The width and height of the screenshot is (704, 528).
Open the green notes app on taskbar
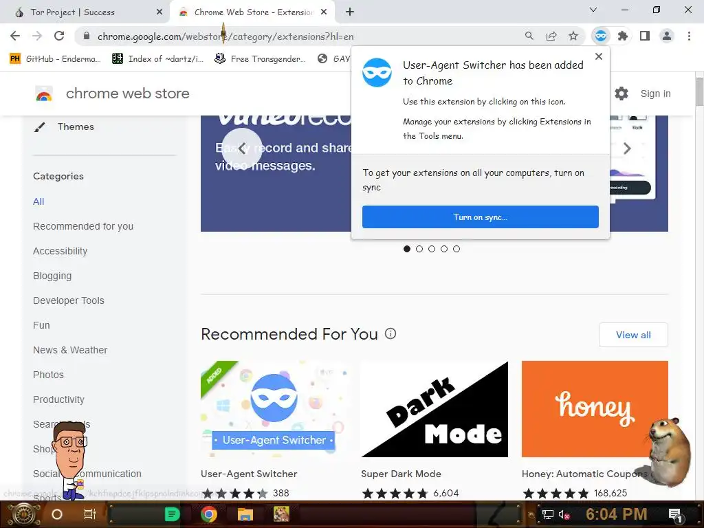(x=172, y=514)
